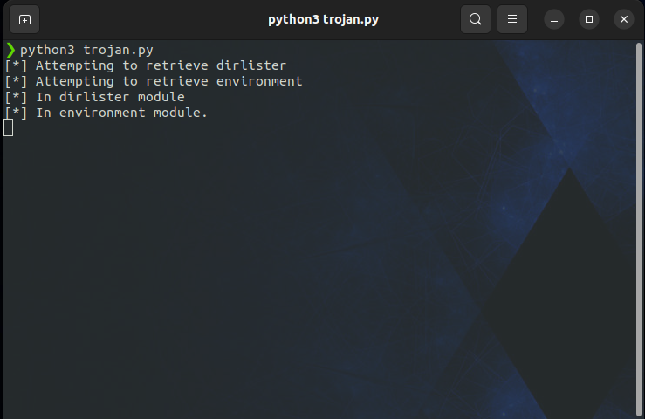Click the window title 'python3 trojan.py'
The width and height of the screenshot is (645, 419).
(323, 19)
